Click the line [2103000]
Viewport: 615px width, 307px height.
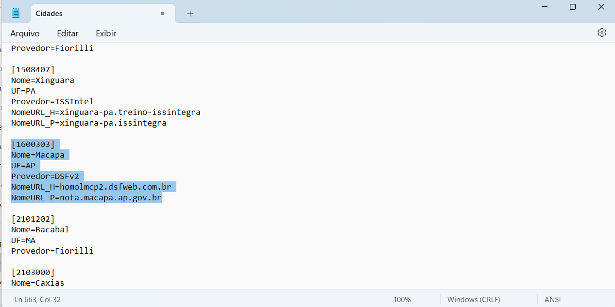click(33, 272)
